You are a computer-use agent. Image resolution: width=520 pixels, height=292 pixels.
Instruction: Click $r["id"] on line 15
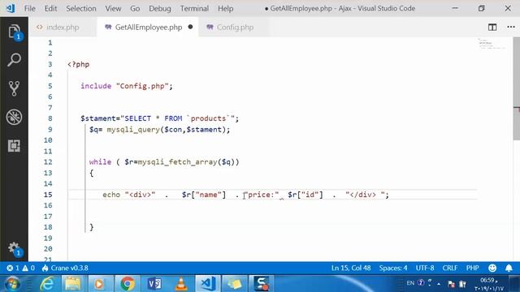click(305, 195)
